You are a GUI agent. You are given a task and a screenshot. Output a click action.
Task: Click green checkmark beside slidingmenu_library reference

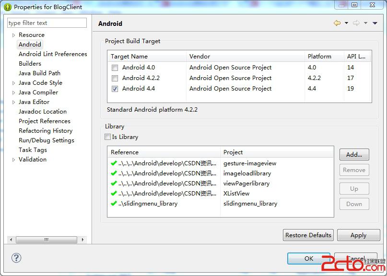click(x=114, y=204)
